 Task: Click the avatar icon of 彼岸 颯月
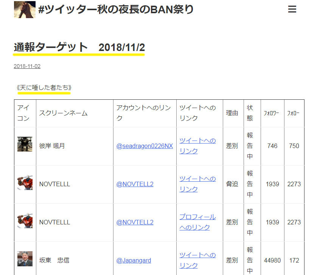(x=25, y=144)
